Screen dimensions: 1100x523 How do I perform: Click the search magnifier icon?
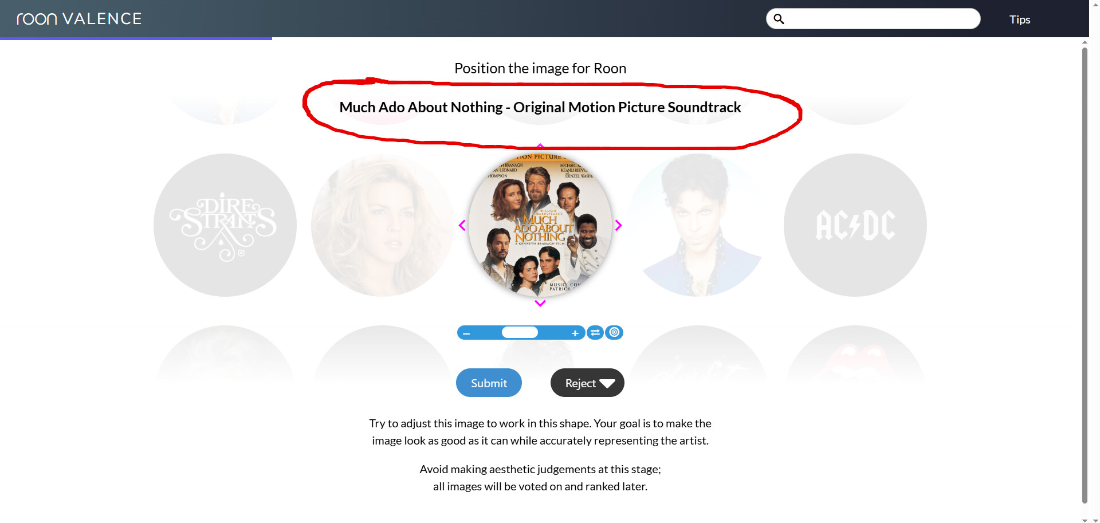779,19
